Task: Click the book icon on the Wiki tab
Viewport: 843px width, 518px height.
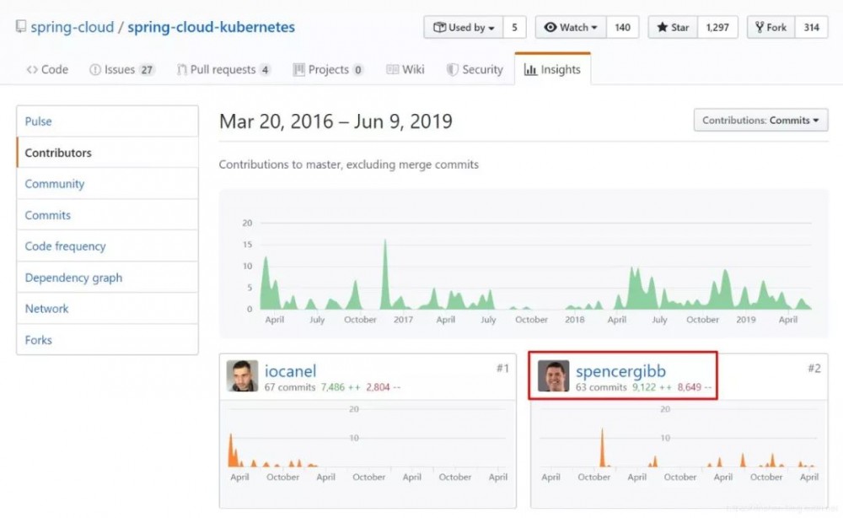Action: point(391,69)
